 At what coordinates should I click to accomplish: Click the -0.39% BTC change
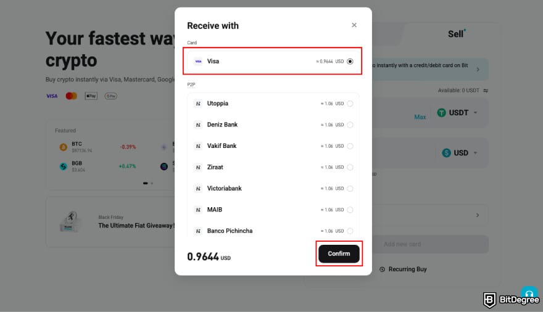click(128, 147)
